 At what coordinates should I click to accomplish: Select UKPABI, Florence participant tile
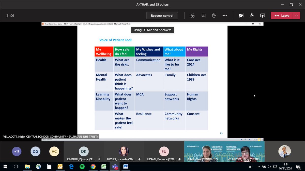[x=164, y=151]
